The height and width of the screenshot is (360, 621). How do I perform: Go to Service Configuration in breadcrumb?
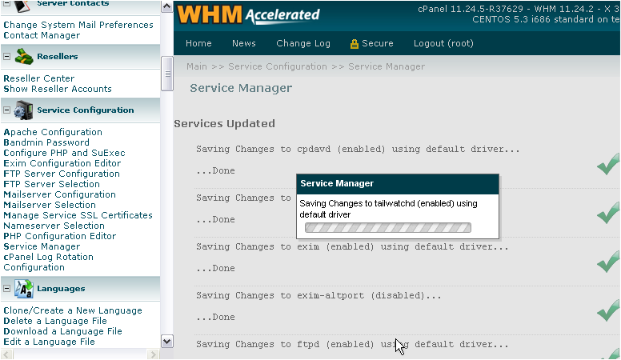pyautogui.click(x=277, y=66)
